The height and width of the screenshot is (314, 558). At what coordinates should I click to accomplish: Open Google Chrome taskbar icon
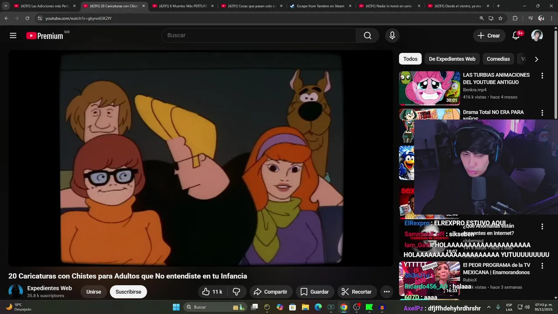[x=344, y=307]
